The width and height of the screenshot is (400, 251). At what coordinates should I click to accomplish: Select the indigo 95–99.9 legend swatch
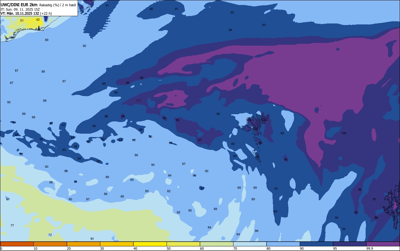point(350,244)
